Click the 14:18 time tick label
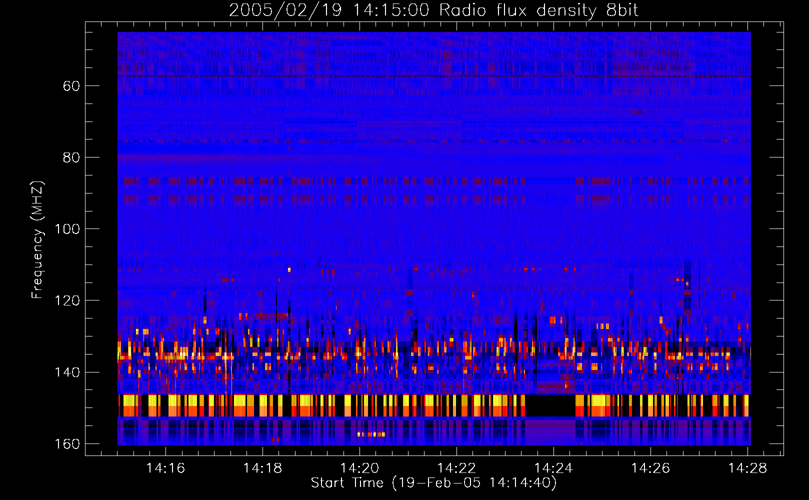 click(x=262, y=468)
